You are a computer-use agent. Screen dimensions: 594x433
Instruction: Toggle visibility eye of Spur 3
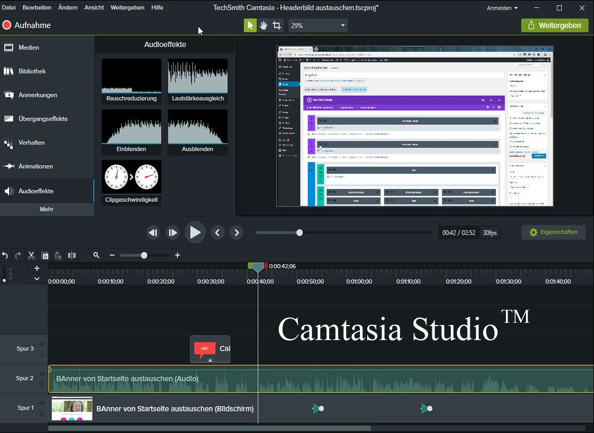42,344
